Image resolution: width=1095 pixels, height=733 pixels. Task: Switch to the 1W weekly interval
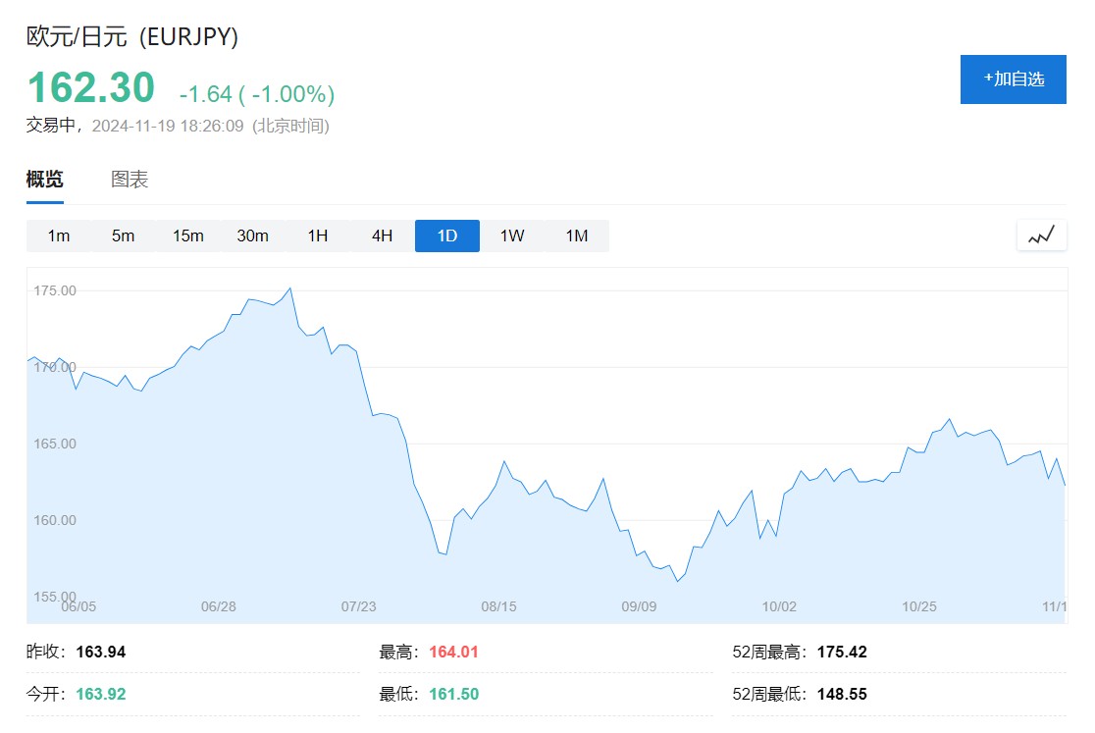(x=512, y=236)
